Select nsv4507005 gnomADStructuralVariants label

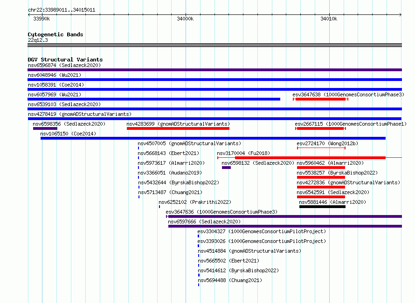189,143
